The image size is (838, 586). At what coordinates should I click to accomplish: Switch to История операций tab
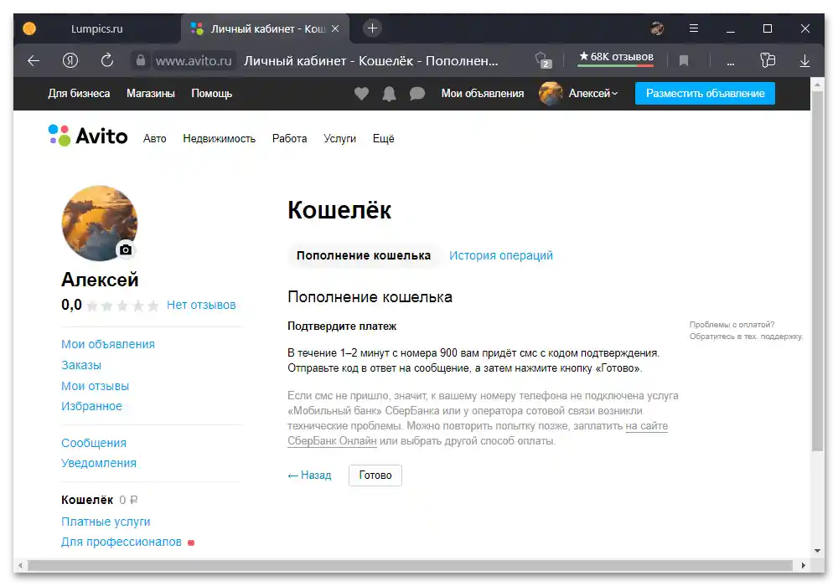[501, 255]
